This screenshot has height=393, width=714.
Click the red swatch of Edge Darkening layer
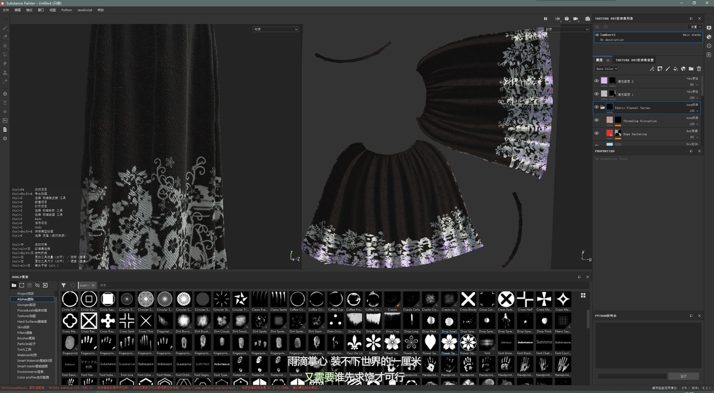610,133
